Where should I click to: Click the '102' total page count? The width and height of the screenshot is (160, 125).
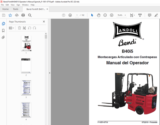[83, 15]
